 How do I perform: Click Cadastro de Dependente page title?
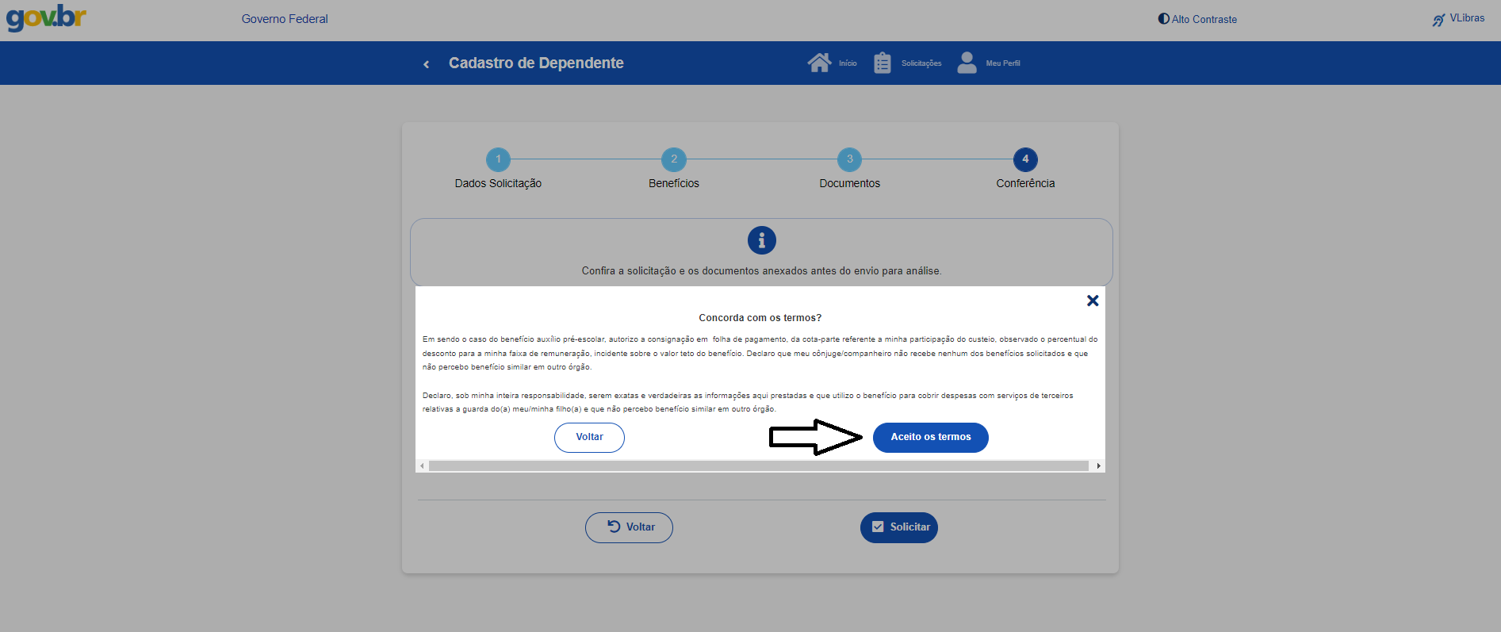(536, 63)
